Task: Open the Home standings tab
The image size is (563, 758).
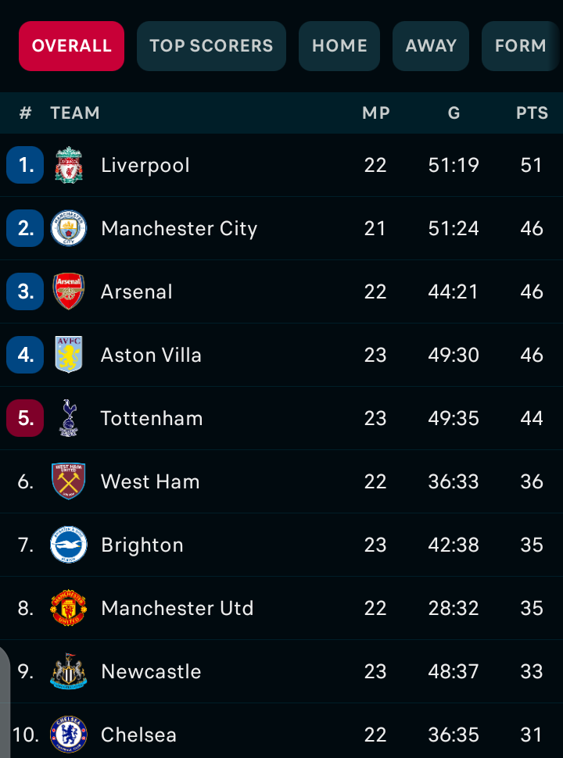Action: (339, 45)
